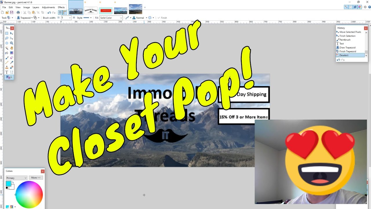Select the Line/Curve tool
The height and width of the screenshot is (209, 371).
coord(12,72)
